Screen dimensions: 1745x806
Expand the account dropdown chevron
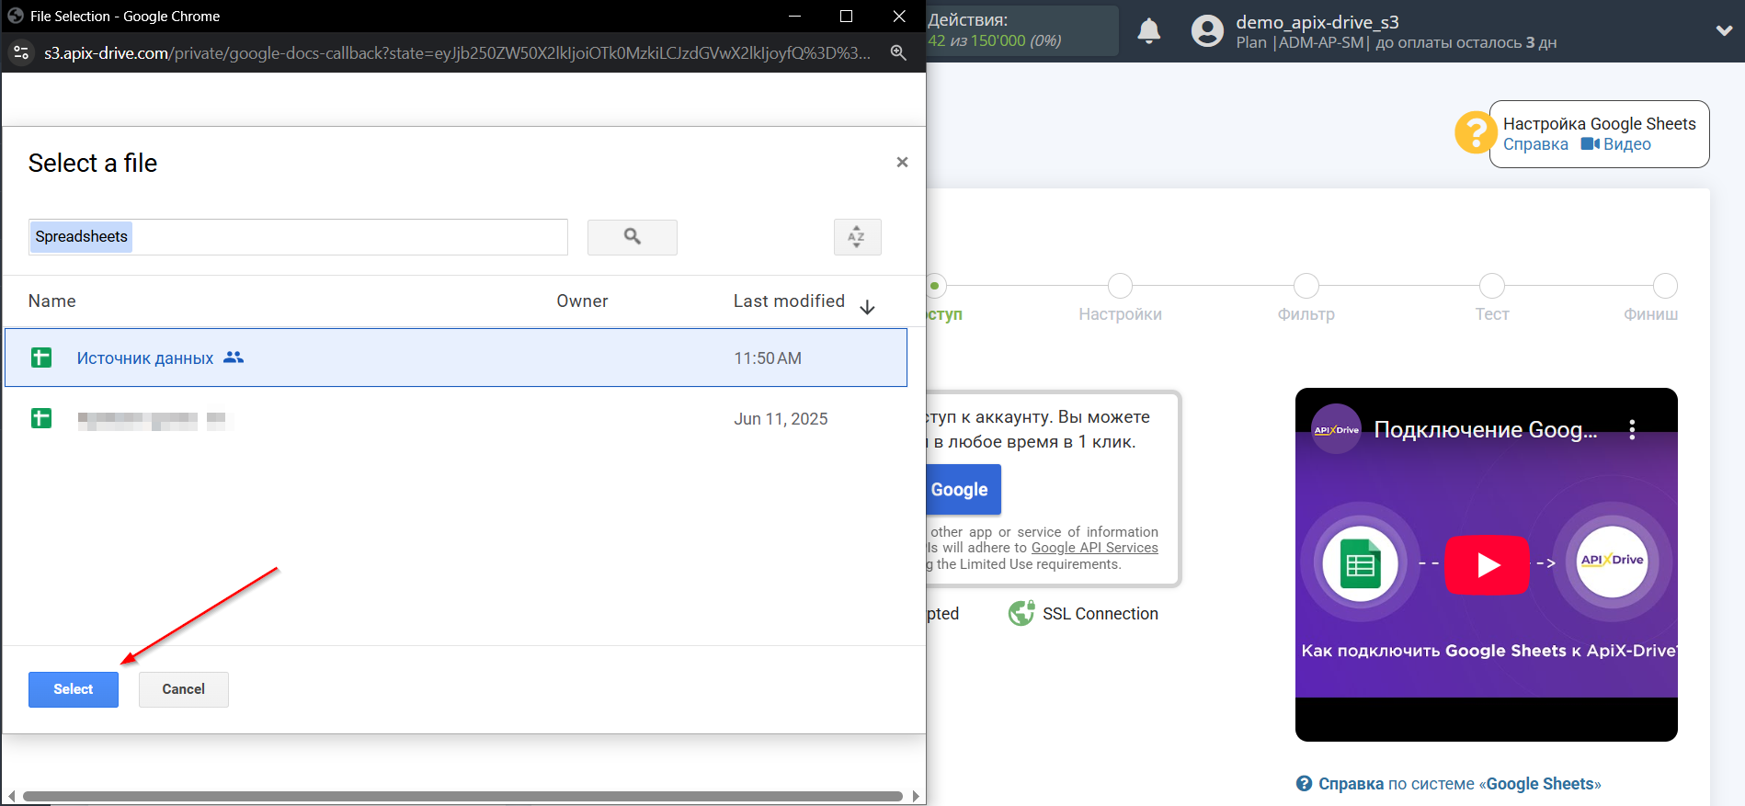click(1724, 30)
